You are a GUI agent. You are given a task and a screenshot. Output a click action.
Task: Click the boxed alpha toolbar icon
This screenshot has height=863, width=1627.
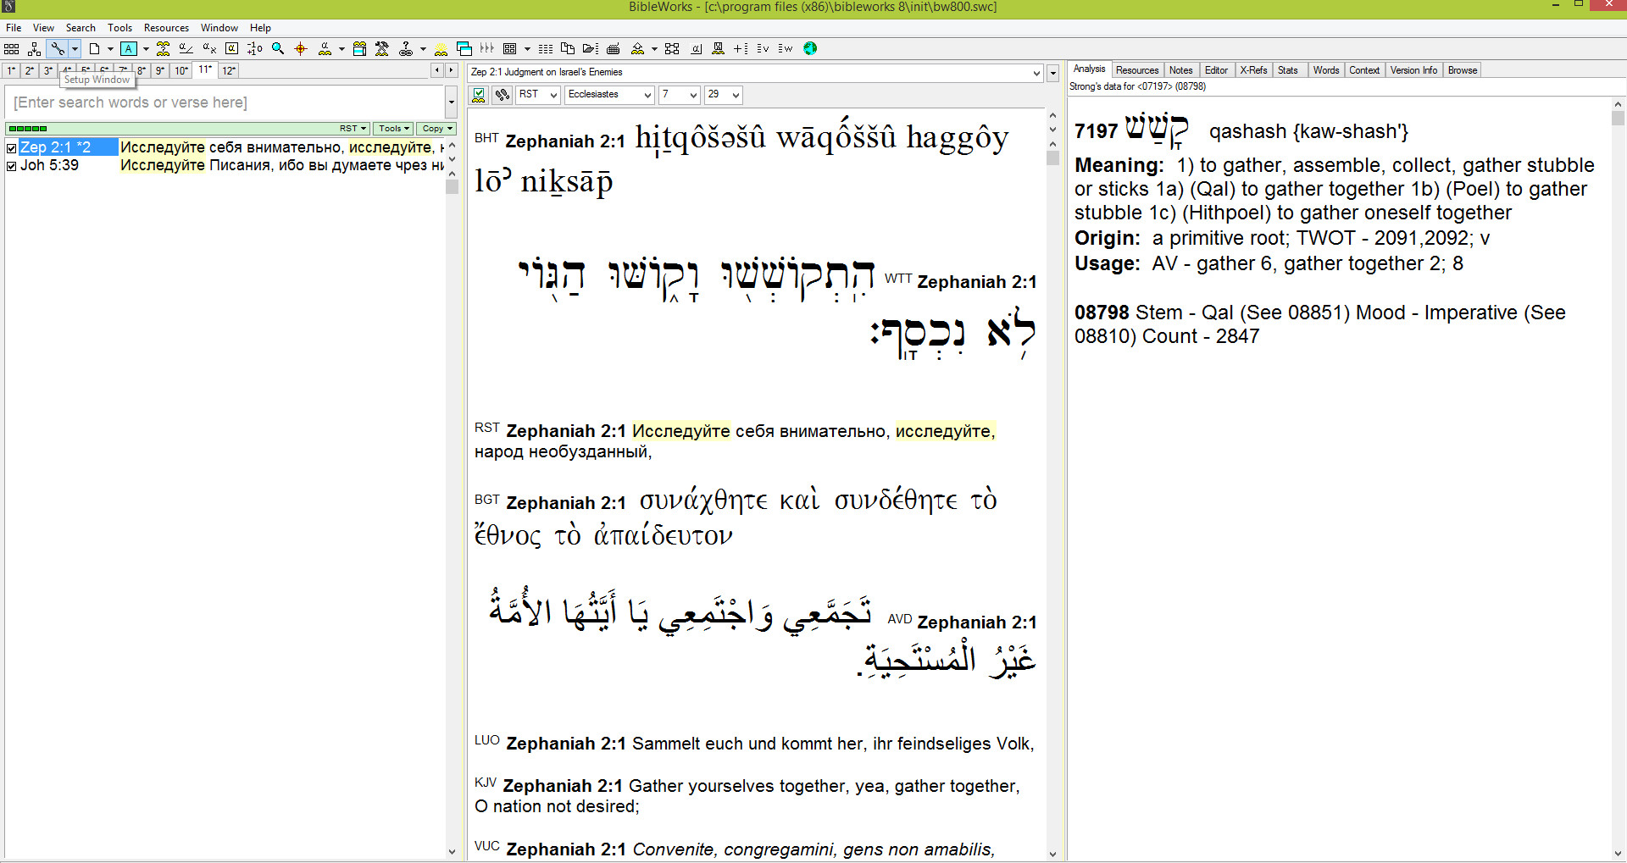pyautogui.click(x=231, y=48)
